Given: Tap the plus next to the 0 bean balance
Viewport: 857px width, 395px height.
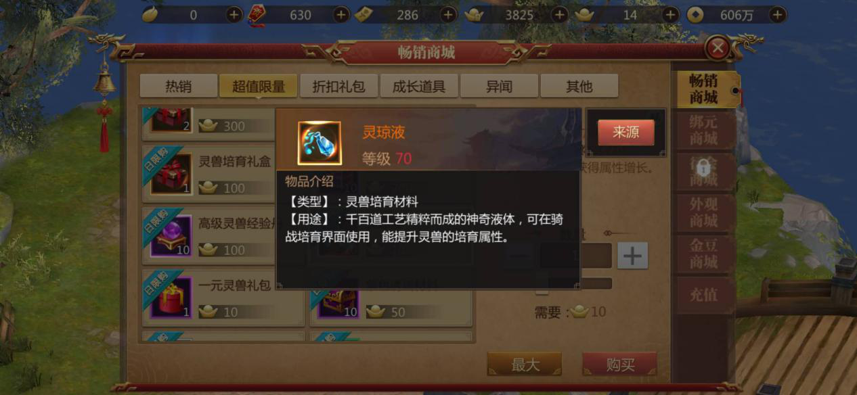Looking at the screenshot, I should [234, 15].
